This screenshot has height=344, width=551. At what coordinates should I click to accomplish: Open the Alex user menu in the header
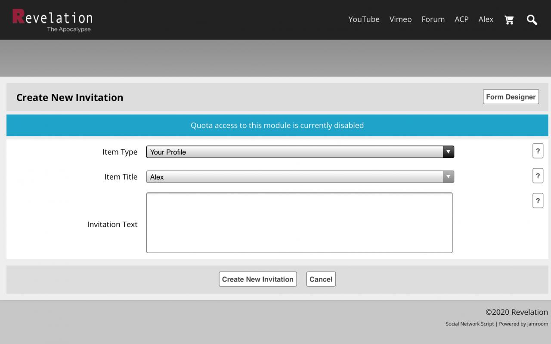coord(486,19)
